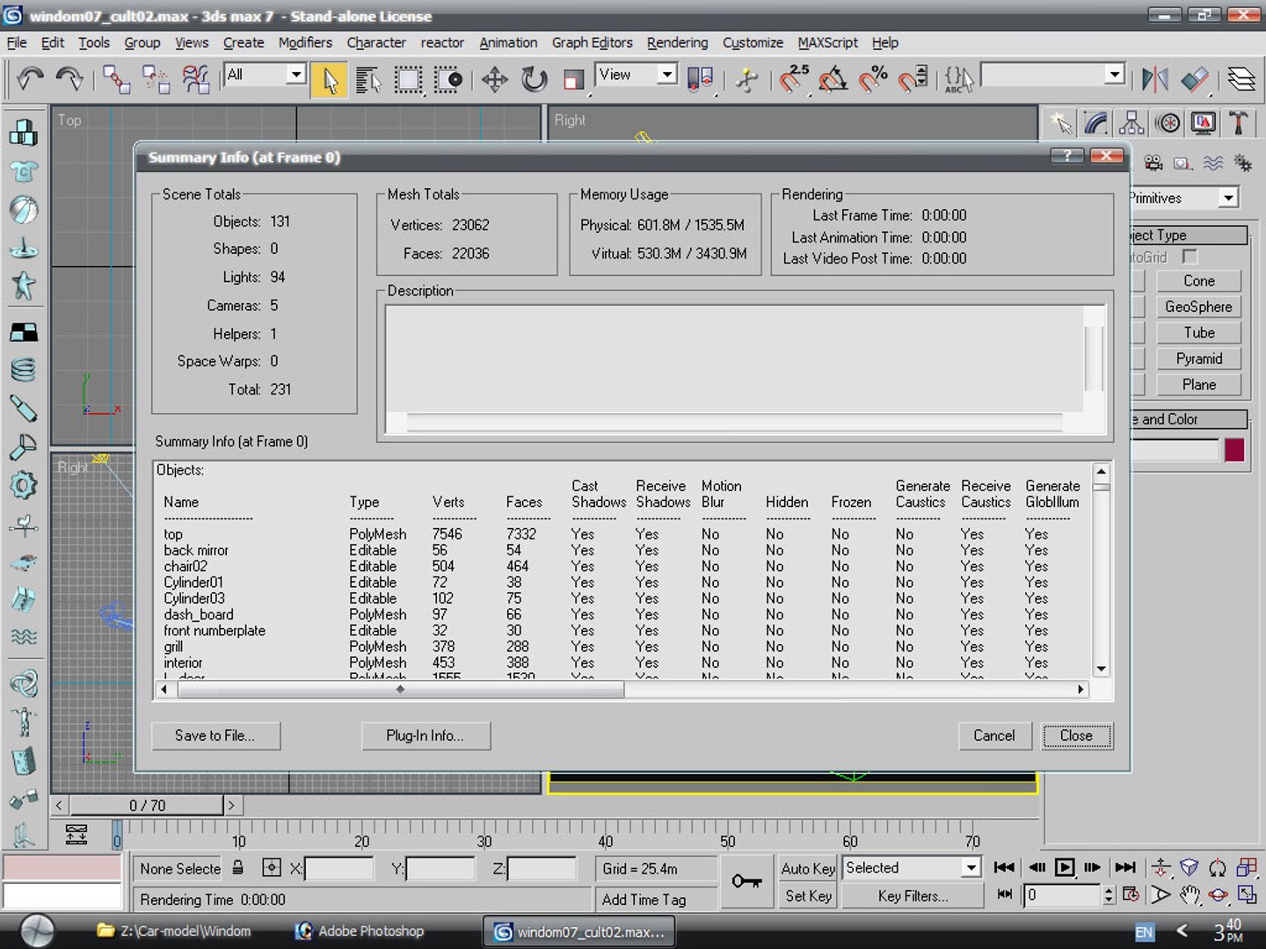Image resolution: width=1266 pixels, height=949 pixels.
Task: Click the current frame number input field
Action: tap(1062, 895)
